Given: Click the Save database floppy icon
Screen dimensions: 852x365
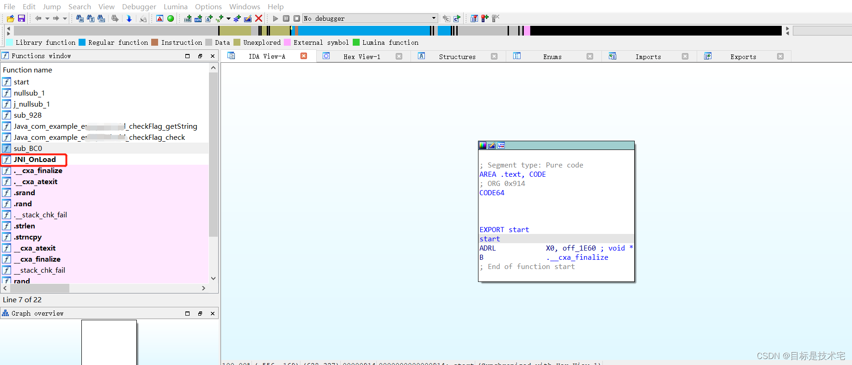Looking at the screenshot, I should point(21,18).
